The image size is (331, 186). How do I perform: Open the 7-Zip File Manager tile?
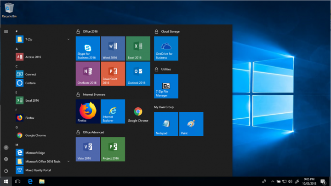coord(166,86)
